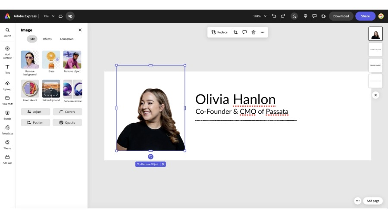Viewport: 388px width, 218px height.
Task: Click the Download button
Action: point(341,16)
